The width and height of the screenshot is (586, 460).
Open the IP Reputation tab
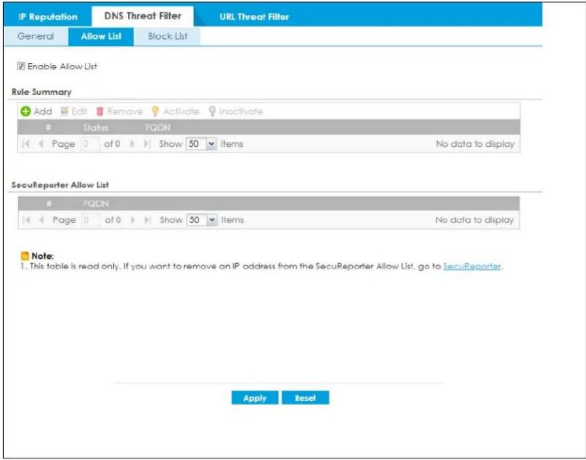(47, 17)
